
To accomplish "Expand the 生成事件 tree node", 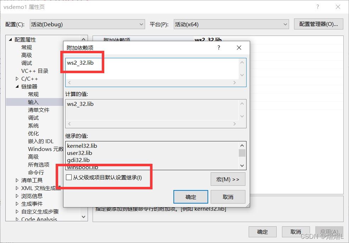I will tap(17, 204).
